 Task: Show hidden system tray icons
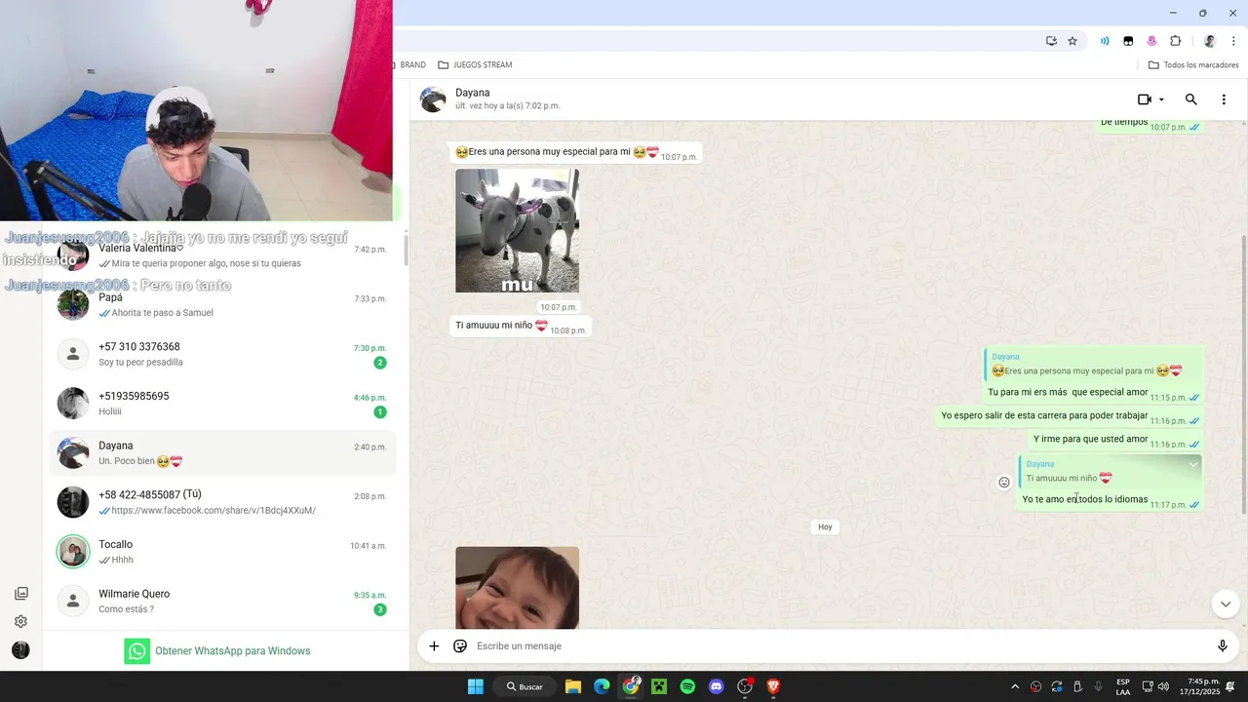coord(1015,686)
